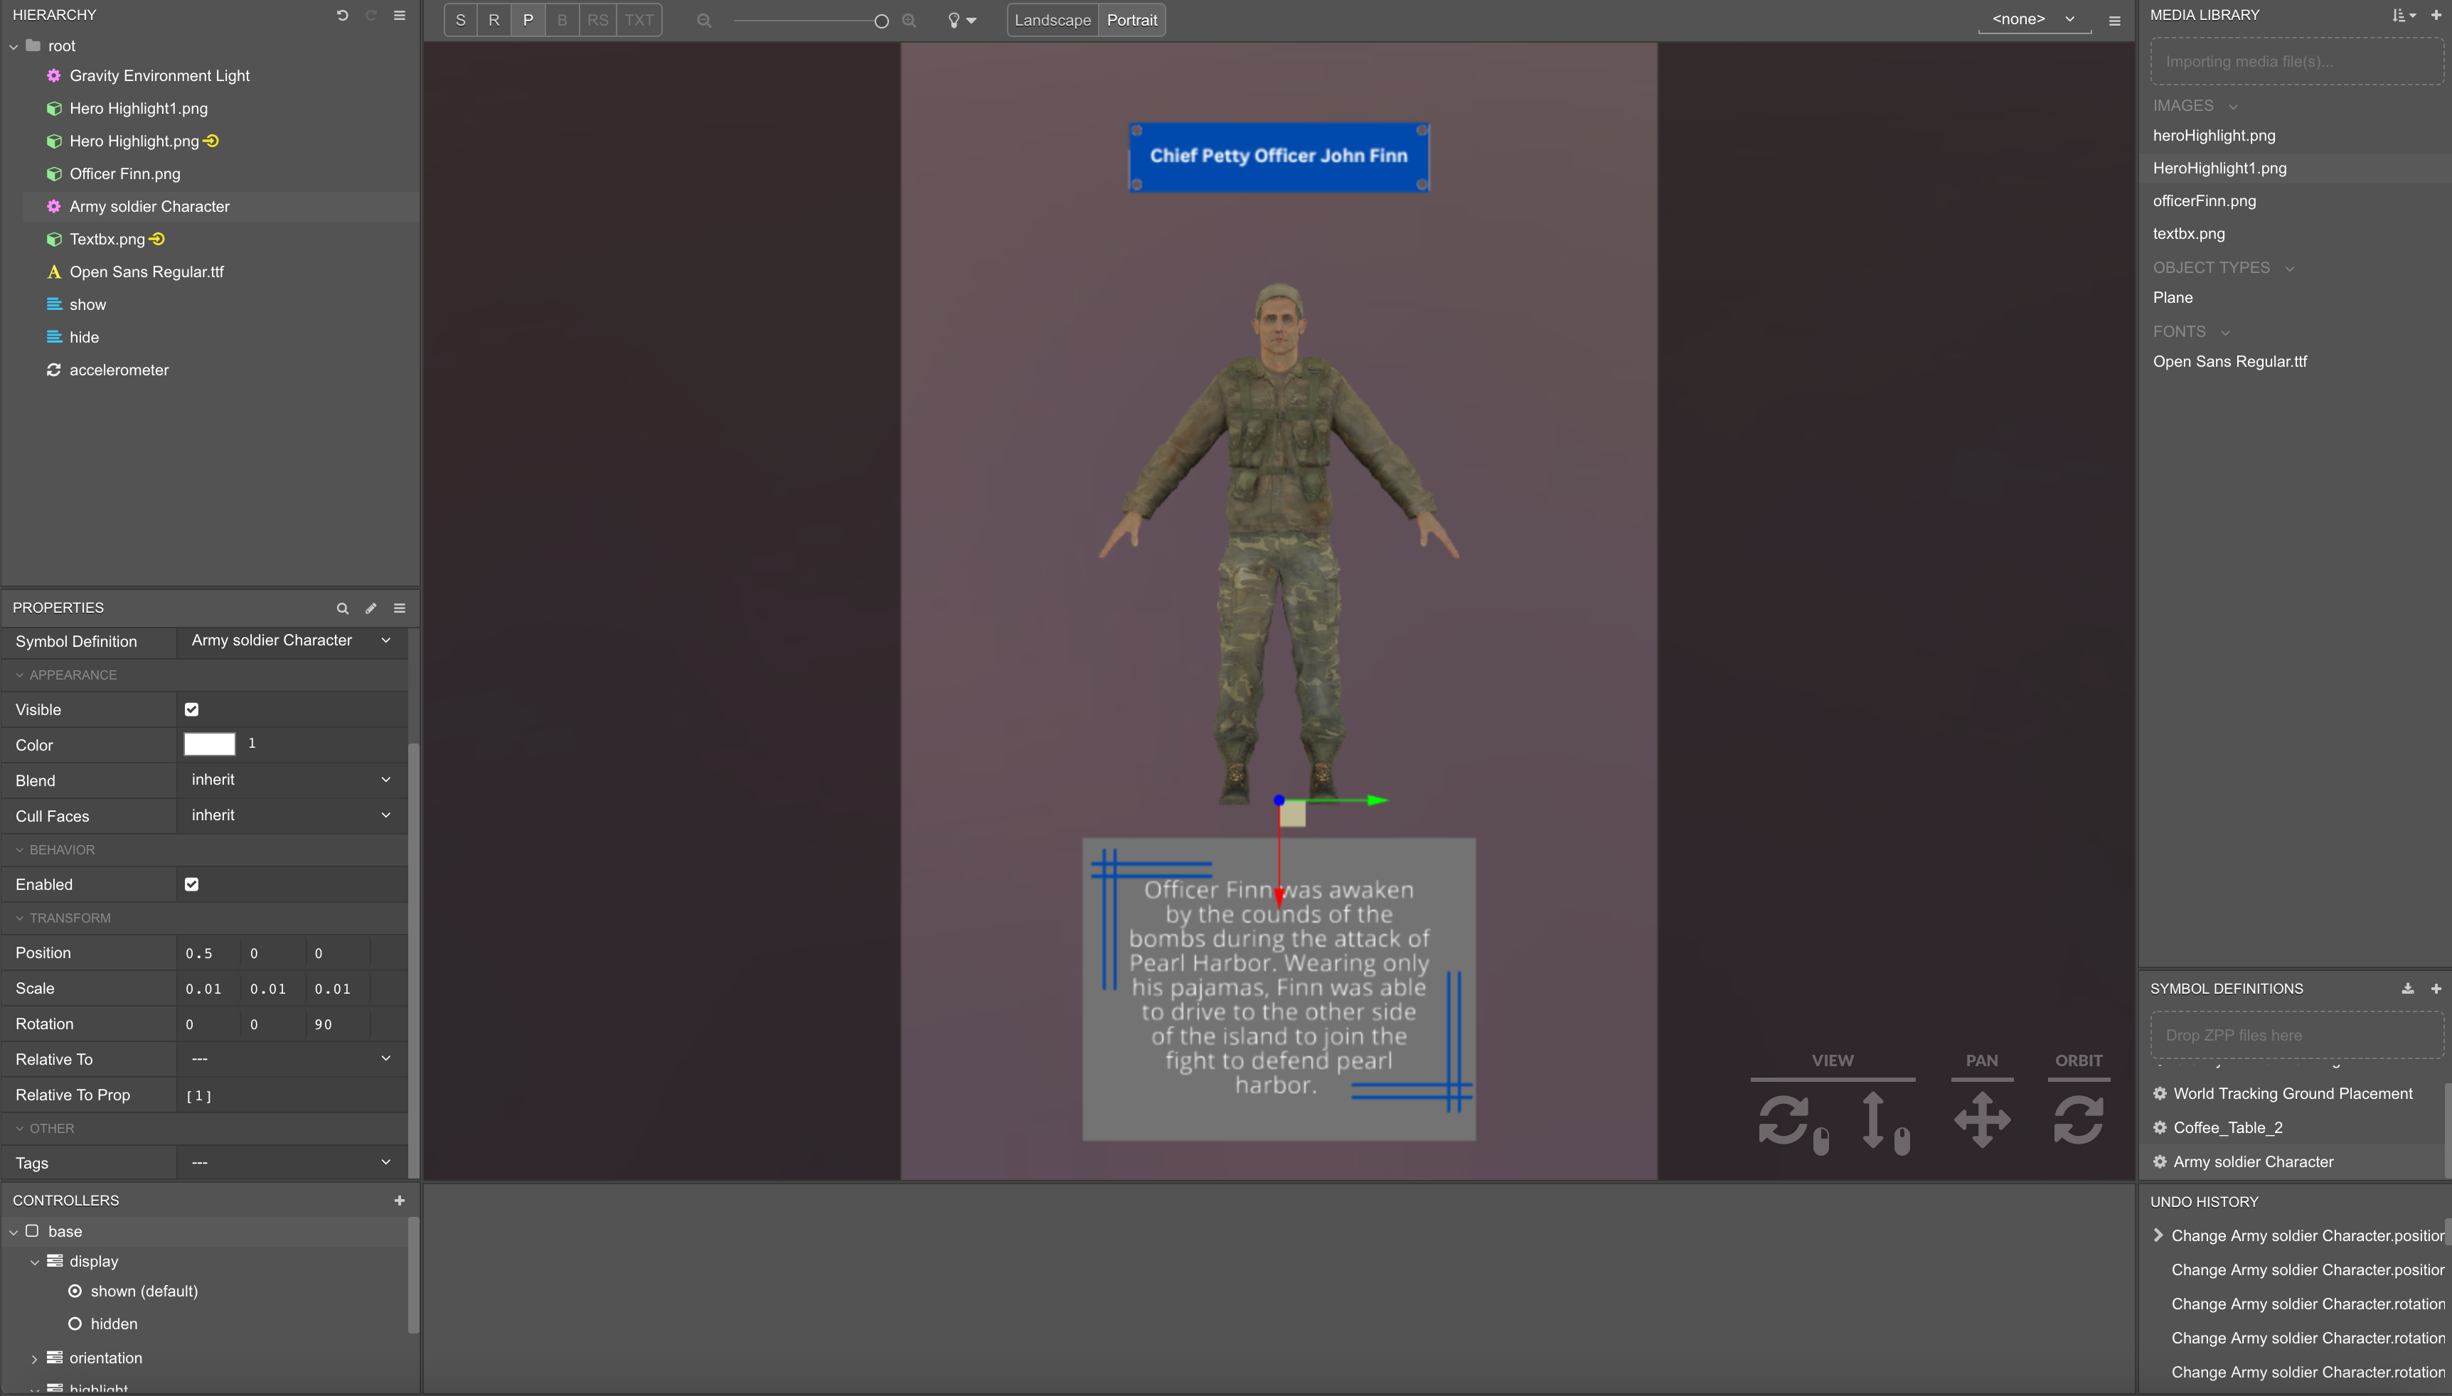Image resolution: width=2452 pixels, height=1396 pixels.
Task: Switch to Landscape orientation tab
Action: 1052,20
